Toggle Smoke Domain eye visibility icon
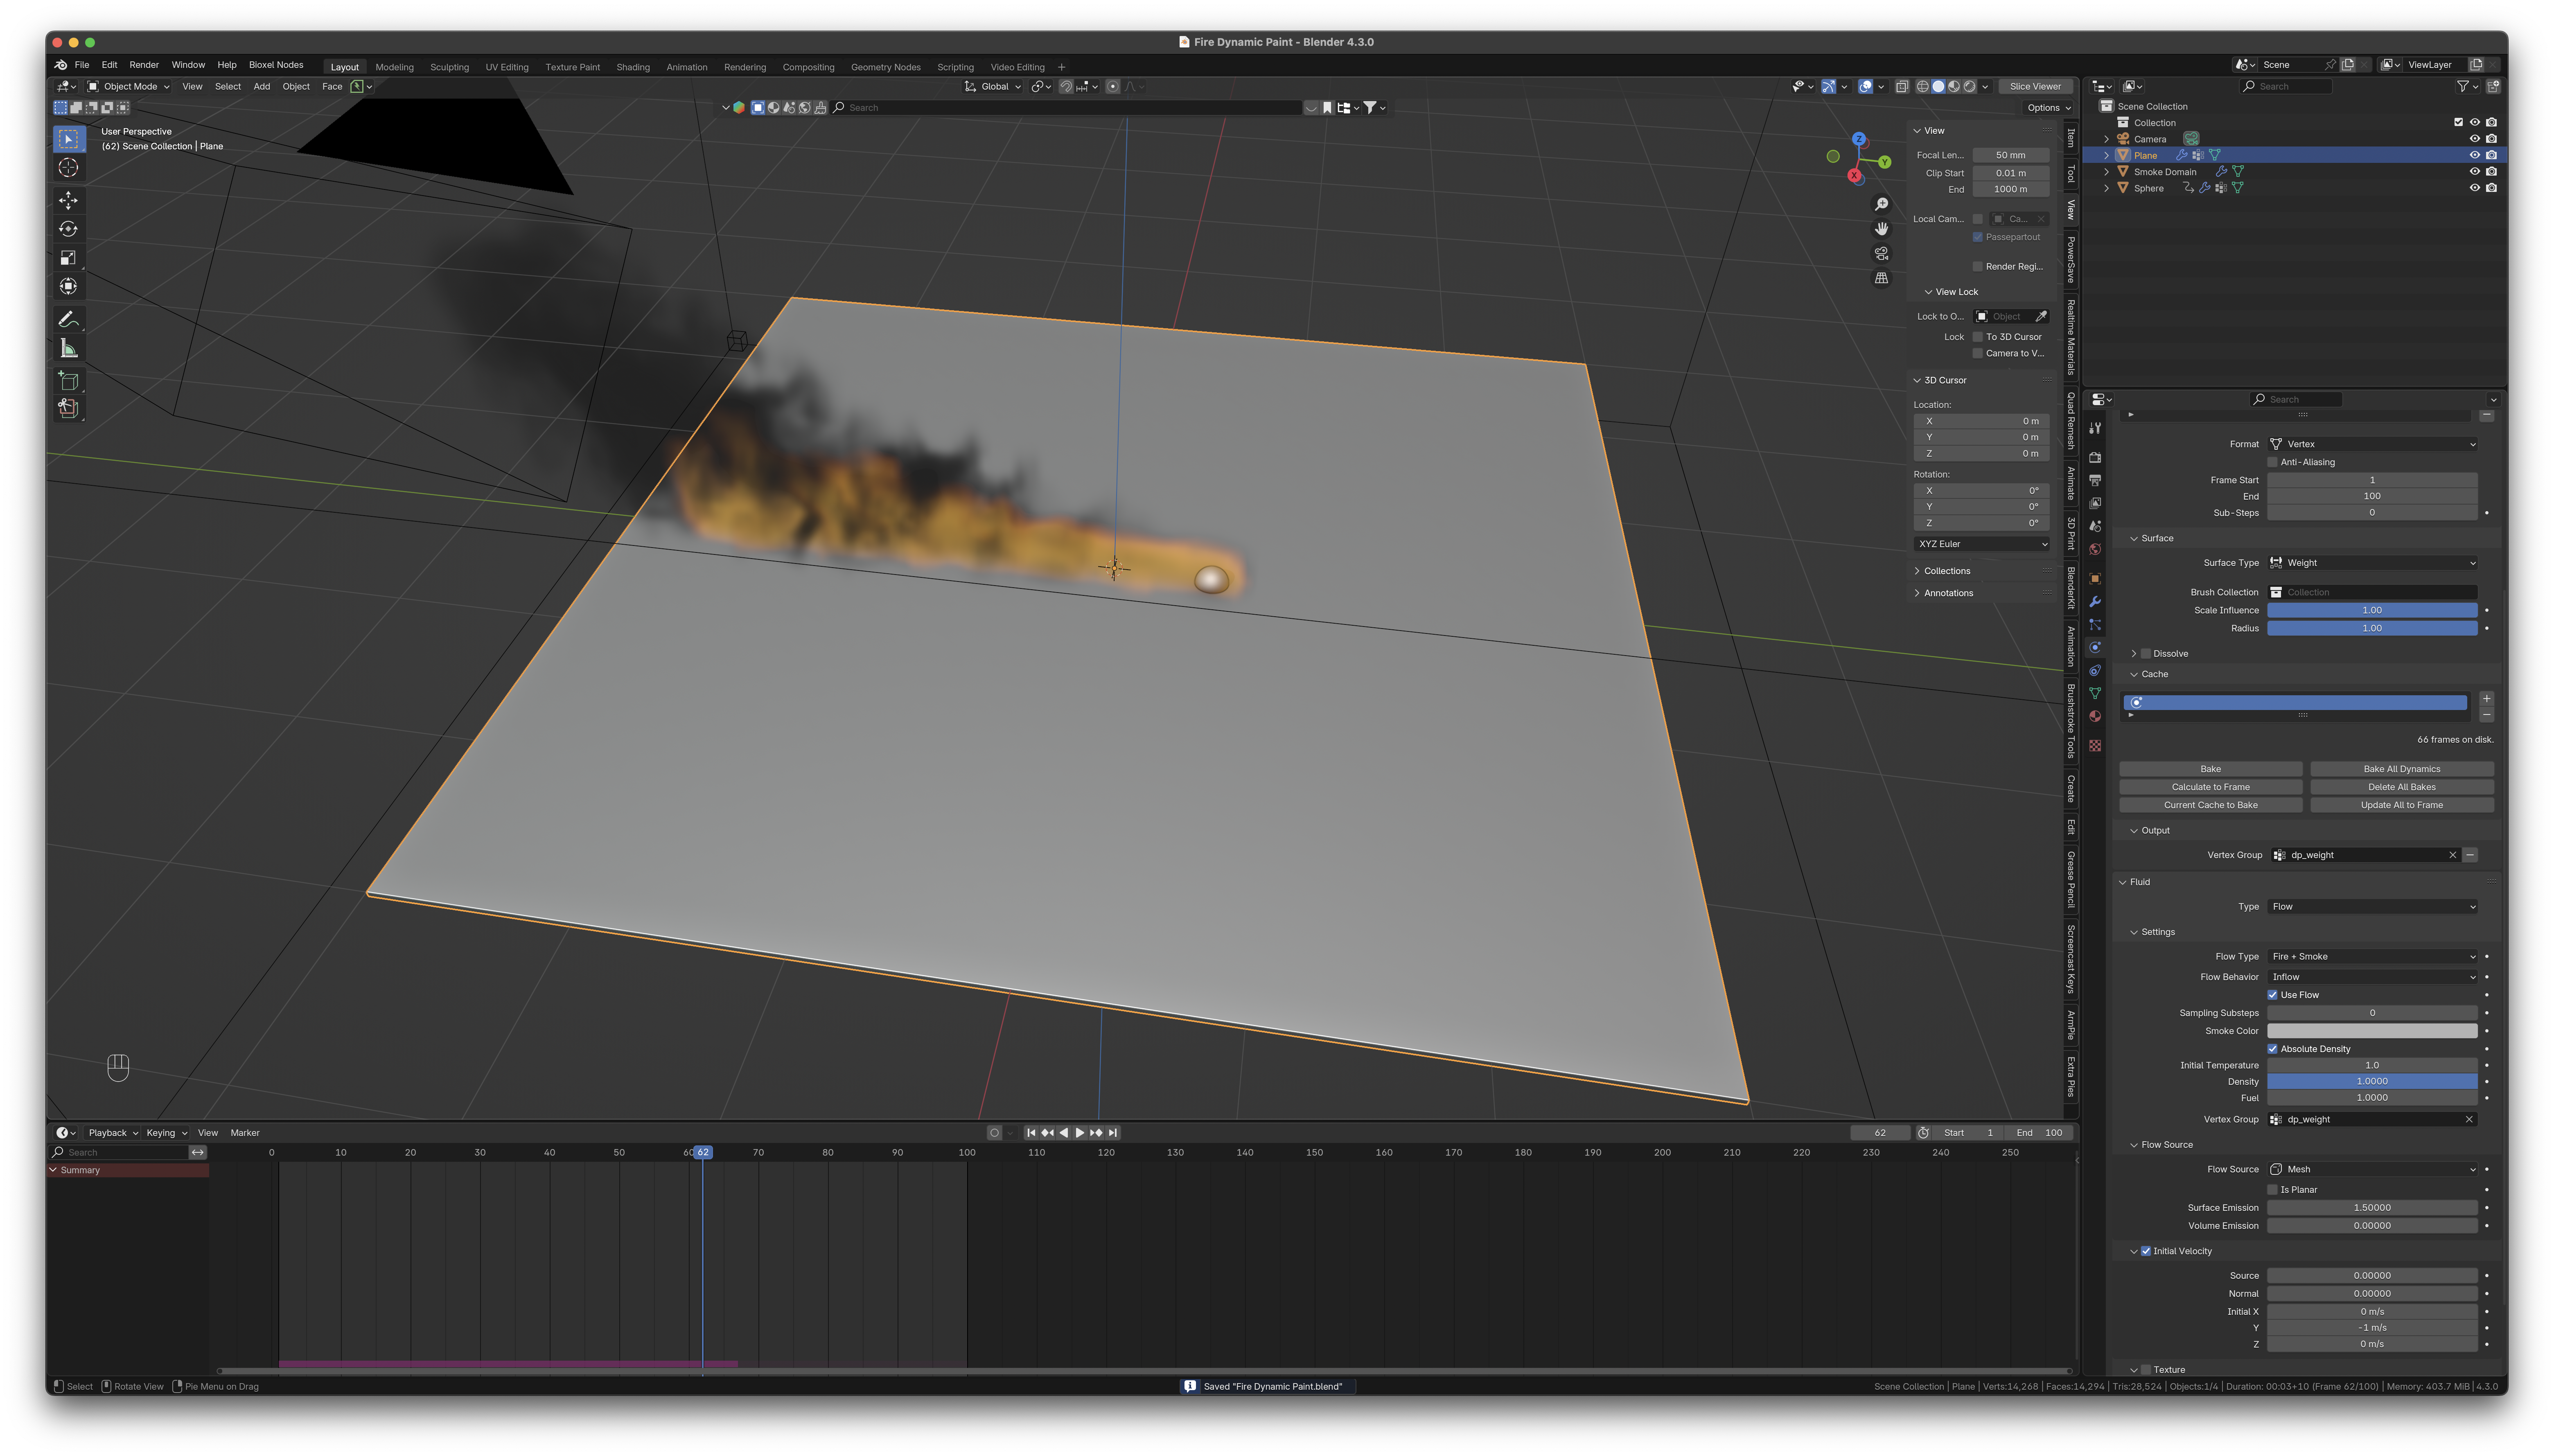Screen dimensions: 2554x1456 coord(2475,172)
